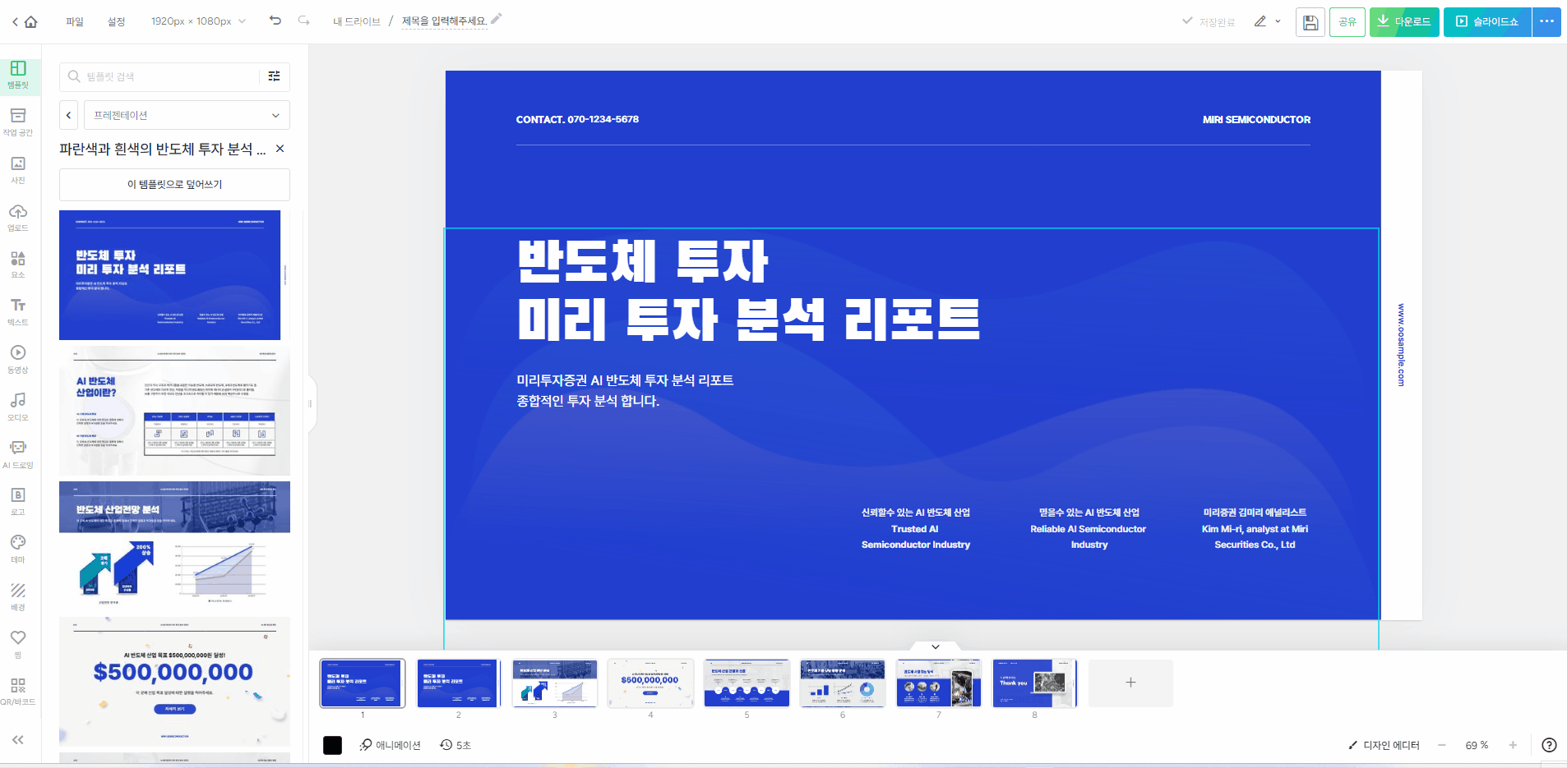Collapse the slide thumbnail strip chevron
This screenshot has width=1567, height=768.
pyautogui.click(x=936, y=646)
